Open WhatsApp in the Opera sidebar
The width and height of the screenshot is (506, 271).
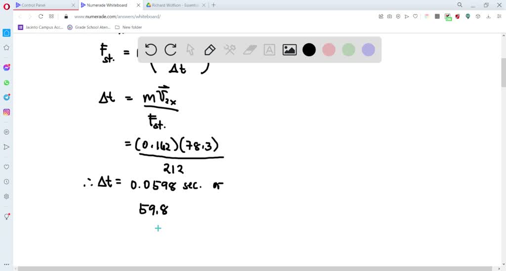(6, 82)
